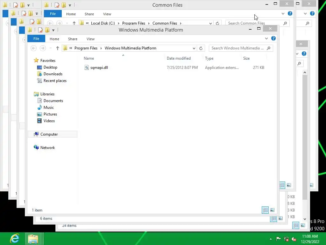Expand ribbon in Windows Multimedia Platform window

(266, 38)
